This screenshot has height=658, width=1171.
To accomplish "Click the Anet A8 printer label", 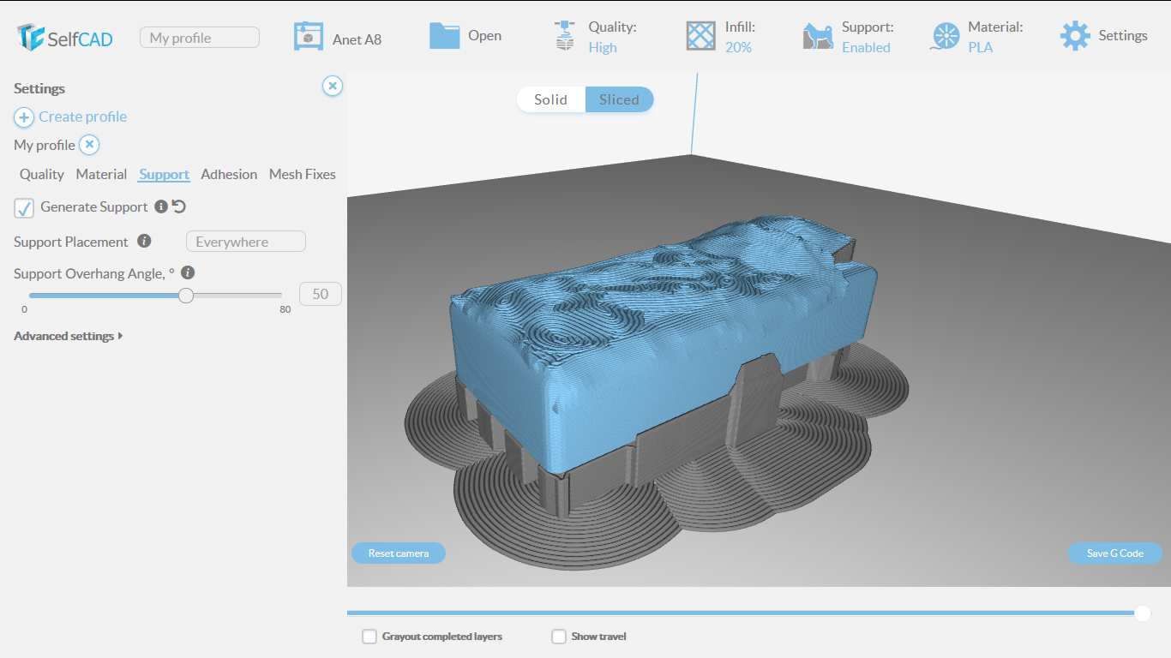I will point(357,39).
